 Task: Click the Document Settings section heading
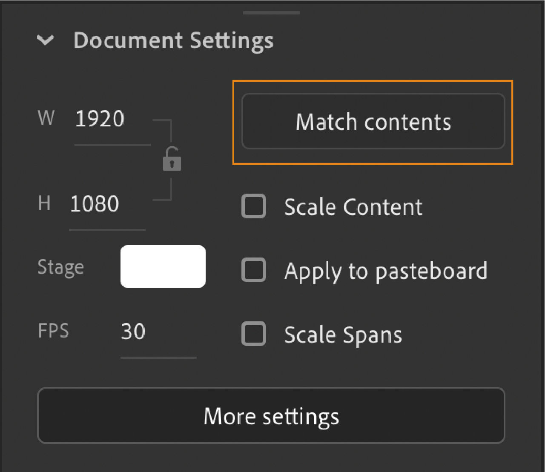click(x=173, y=41)
